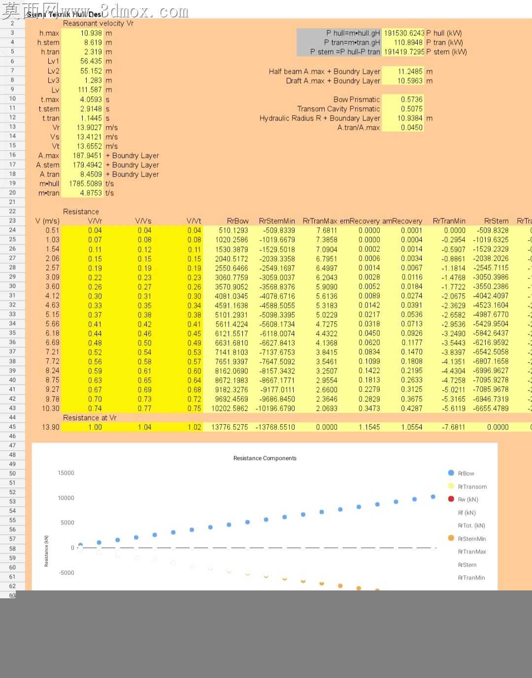Select the RrBow cell 510.1293
The height and width of the screenshot is (678, 532).
[233, 230]
